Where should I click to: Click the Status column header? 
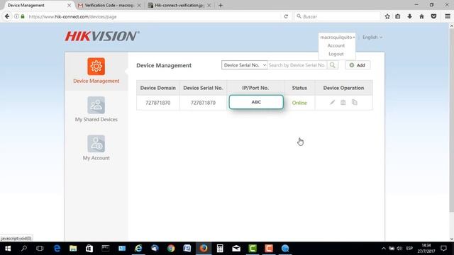tap(299, 88)
